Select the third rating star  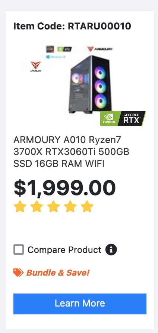53,206
